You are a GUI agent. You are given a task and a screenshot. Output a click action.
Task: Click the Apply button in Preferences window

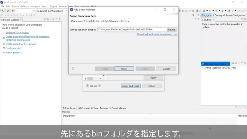[153, 78]
